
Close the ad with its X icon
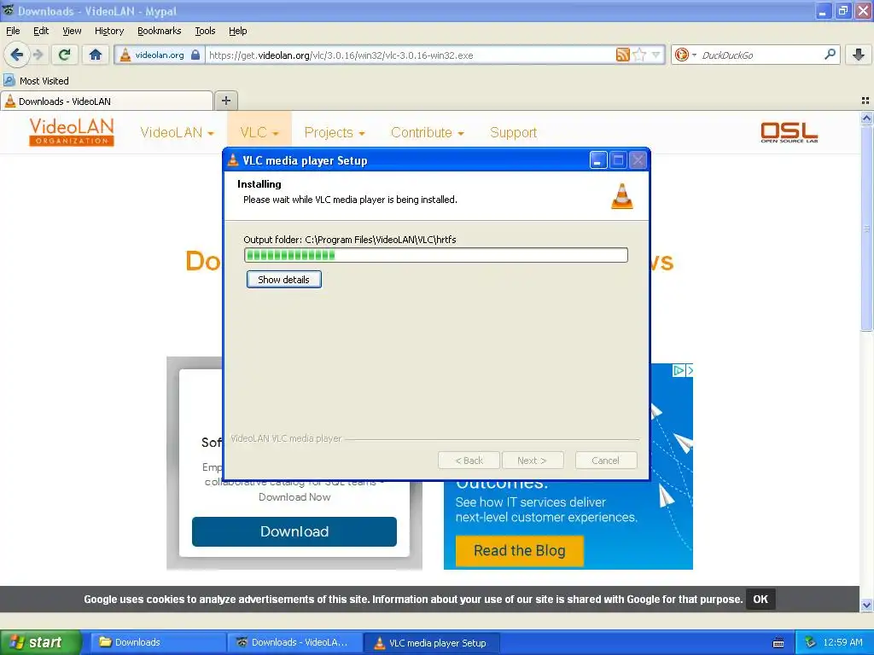(690, 370)
